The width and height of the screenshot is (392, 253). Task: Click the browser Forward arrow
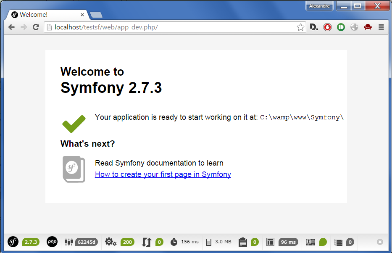24,27
